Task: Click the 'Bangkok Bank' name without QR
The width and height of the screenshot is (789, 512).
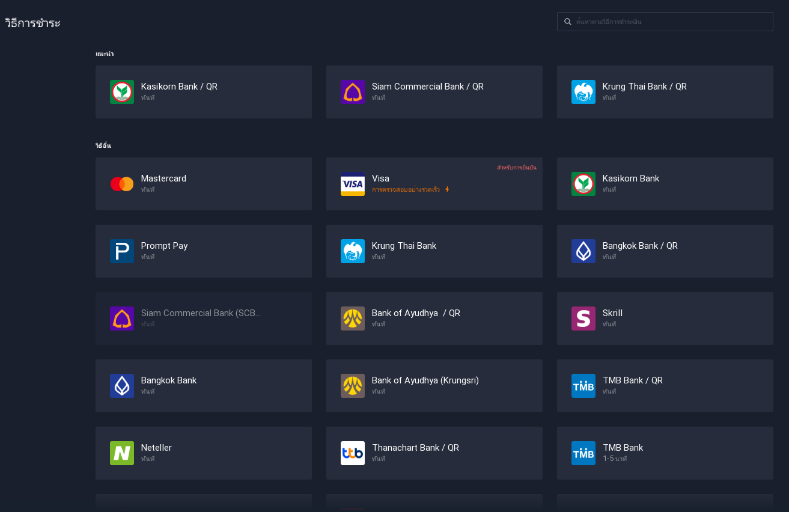Action: 169,380
